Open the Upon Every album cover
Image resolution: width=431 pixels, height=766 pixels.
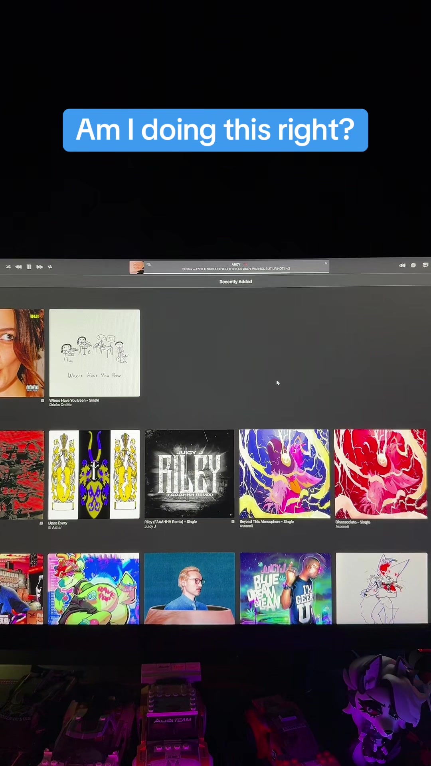[94, 474]
